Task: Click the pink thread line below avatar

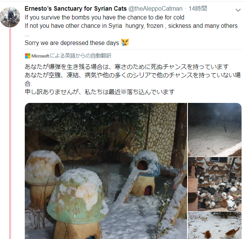Action: pos(10,133)
